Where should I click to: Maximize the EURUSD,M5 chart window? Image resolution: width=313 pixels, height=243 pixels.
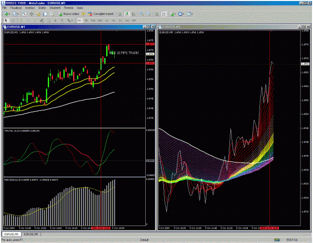pyautogui.click(x=304, y=26)
